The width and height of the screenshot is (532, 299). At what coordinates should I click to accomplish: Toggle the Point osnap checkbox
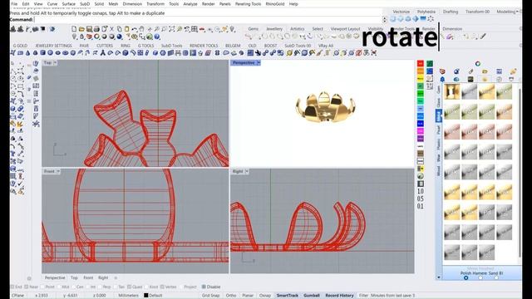[42, 287]
